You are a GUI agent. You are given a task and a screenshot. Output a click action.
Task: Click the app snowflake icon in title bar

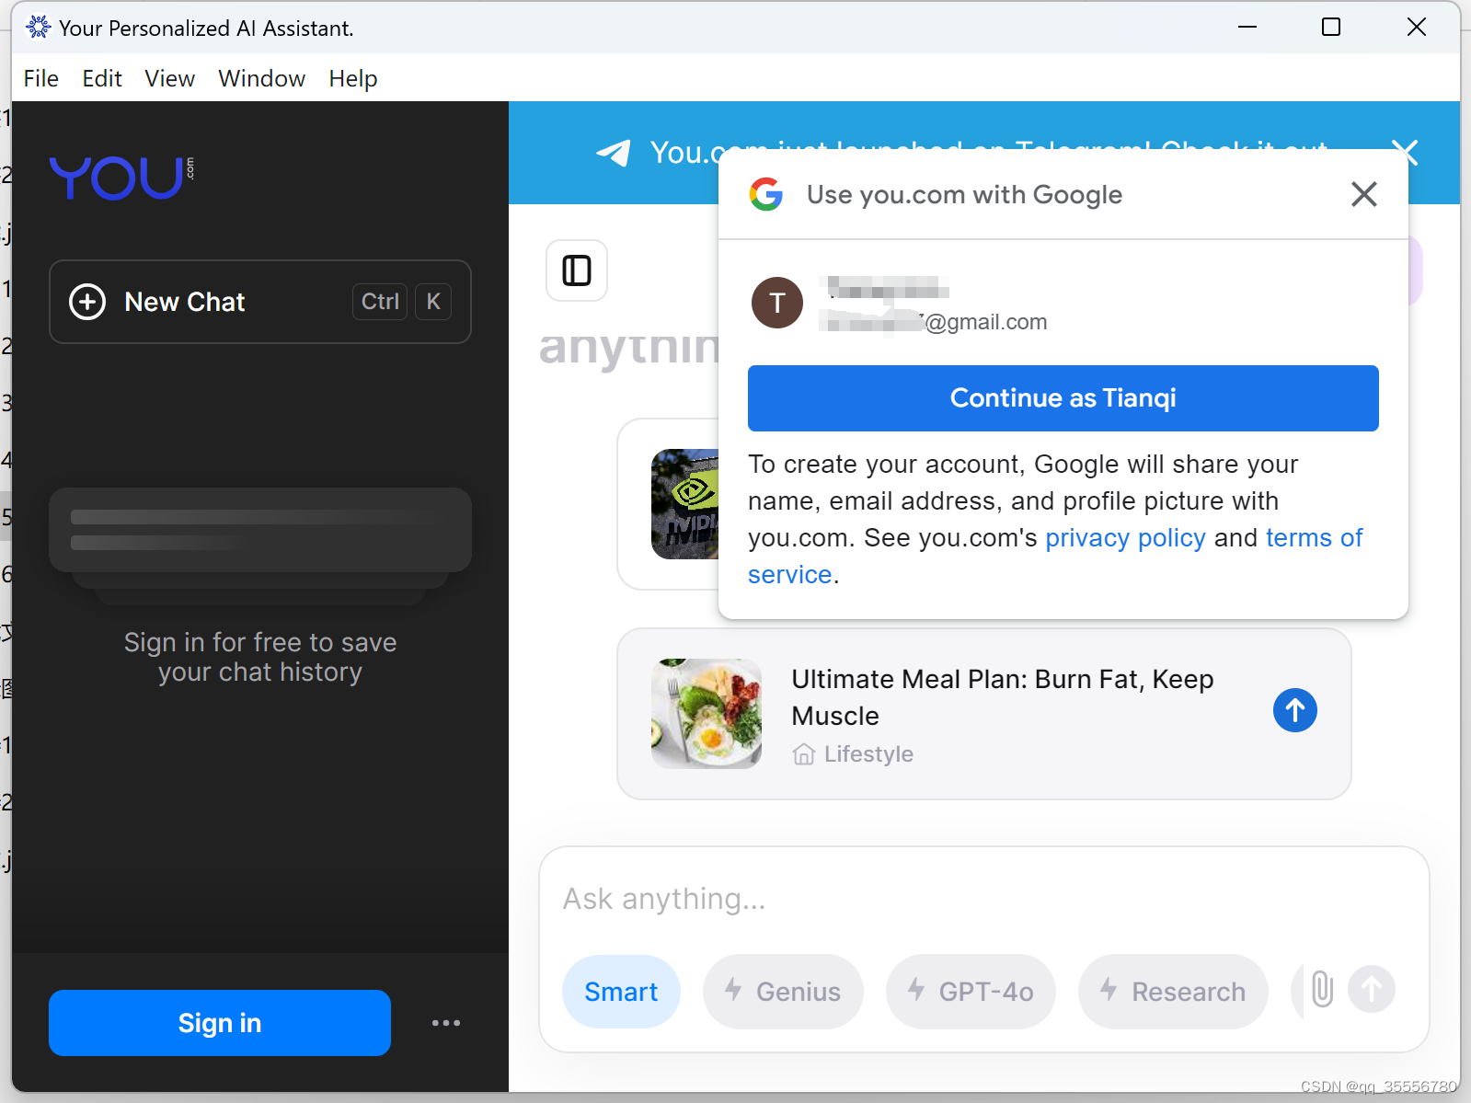39,28
